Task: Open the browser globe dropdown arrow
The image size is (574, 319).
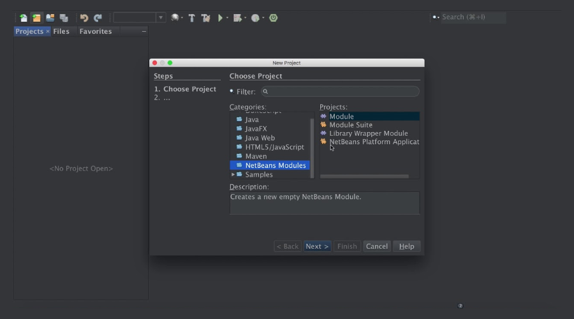Action: tap(182, 18)
